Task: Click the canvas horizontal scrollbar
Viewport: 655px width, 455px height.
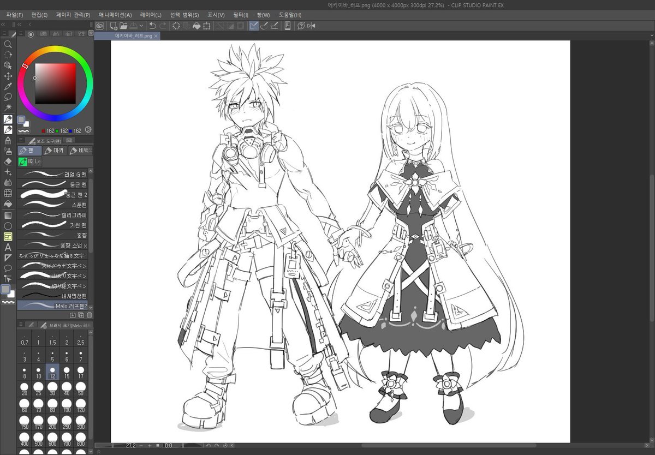Action: coord(449,446)
